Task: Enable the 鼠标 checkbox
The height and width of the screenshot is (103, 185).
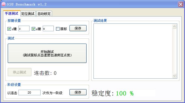Action: [x=58, y=29]
